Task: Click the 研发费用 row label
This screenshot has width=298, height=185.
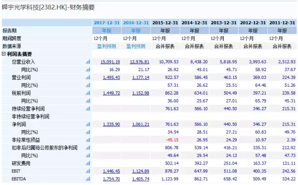Action: (x=21, y=163)
